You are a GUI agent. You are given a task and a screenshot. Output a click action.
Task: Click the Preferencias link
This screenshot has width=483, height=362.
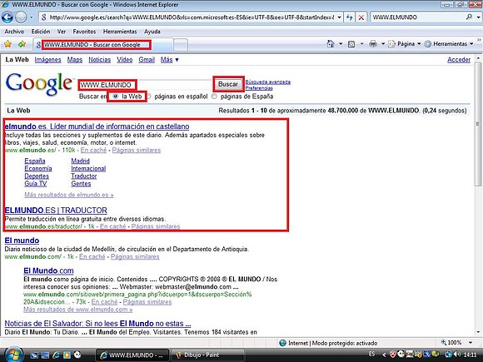[259, 88]
